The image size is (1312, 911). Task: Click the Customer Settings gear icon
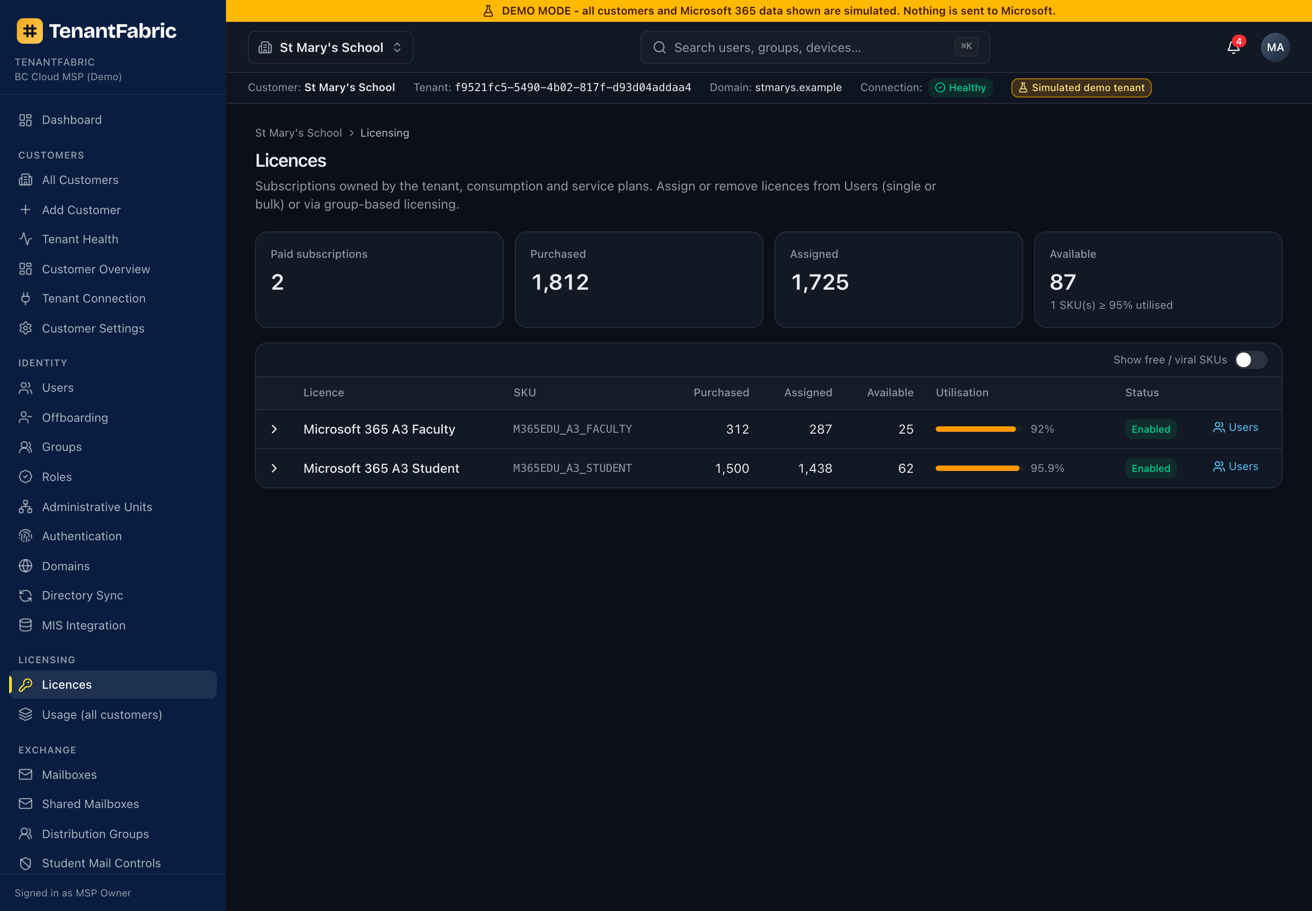click(25, 328)
